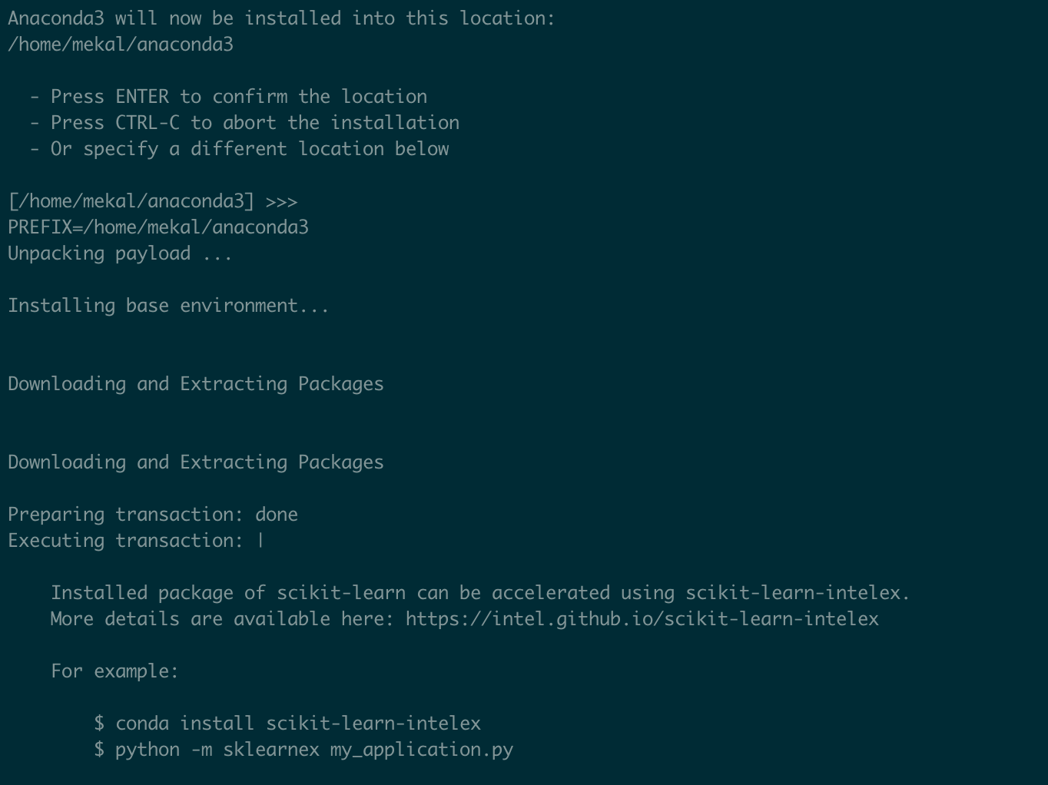This screenshot has height=785, width=1048.
Task: Click the "For example:" text
Action: tap(114, 671)
